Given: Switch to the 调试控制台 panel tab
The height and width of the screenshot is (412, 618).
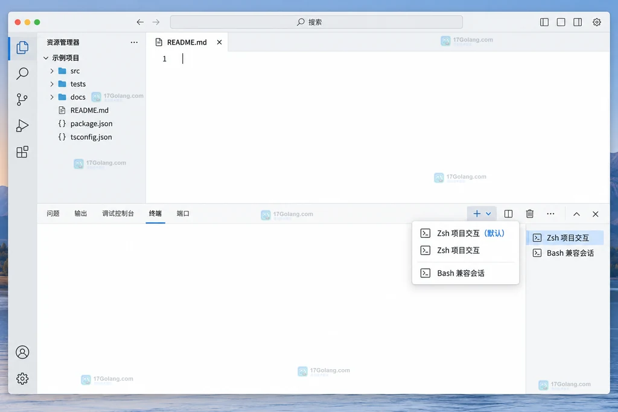Looking at the screenshot, I should [118, 214].
